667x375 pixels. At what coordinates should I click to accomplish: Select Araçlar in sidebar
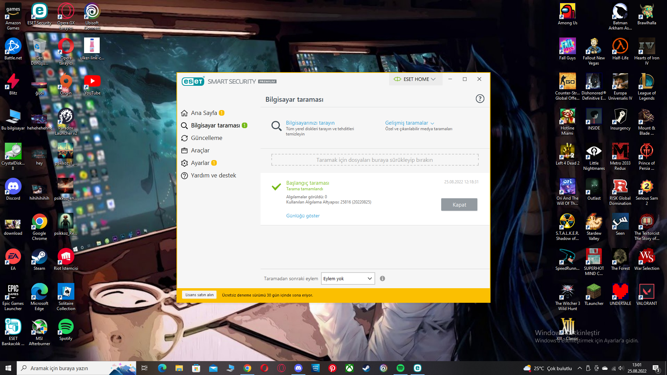pyautogui.click(x=200, y=150)
